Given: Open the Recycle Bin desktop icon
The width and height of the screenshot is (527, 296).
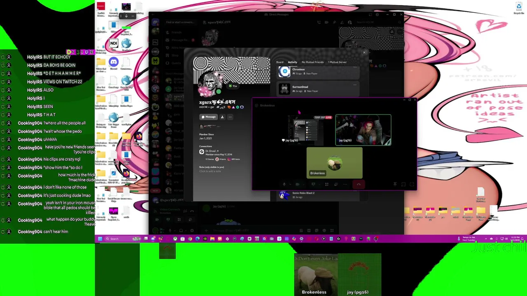Looking at the screenshot, I should pyautogui.click(x=519, y=7).
